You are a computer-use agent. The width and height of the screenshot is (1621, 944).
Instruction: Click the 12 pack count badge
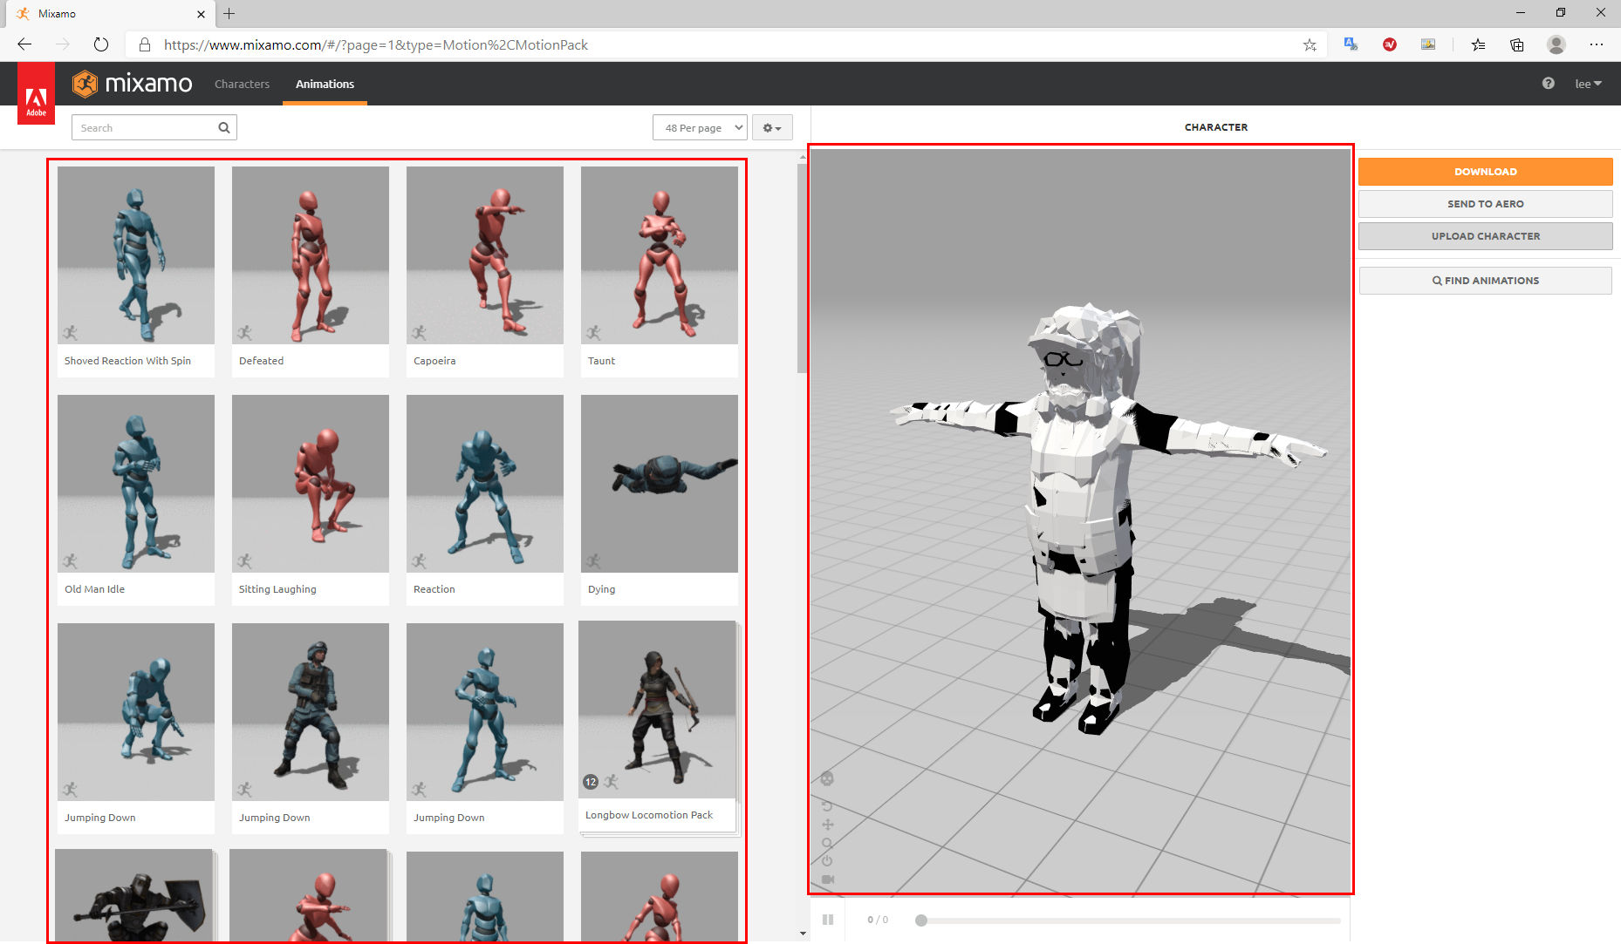[x=591, y=782]
